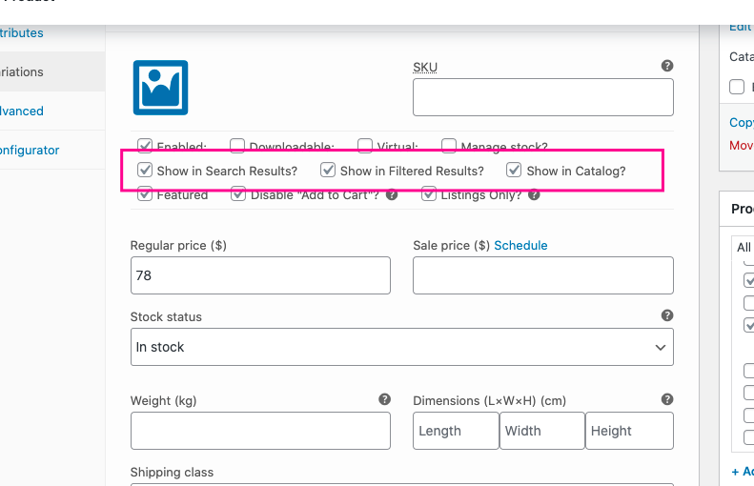The height and width of the screenshot is (486, 754).
Task: Open the Stock status dropdown
Action: click(x=401, y=347)
